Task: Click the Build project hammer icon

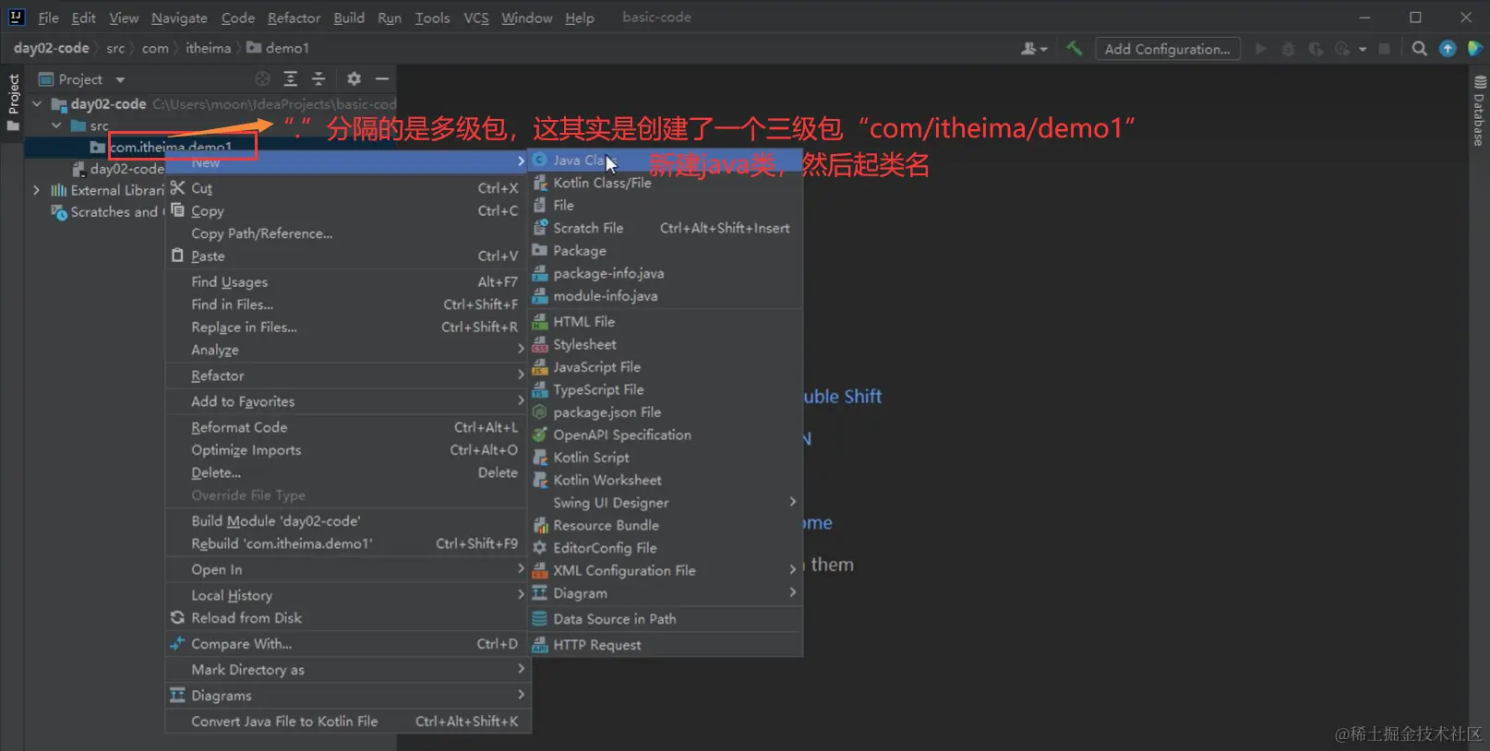Action: [1074, 49]
